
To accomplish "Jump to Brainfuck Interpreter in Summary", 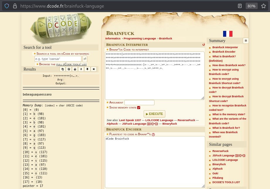I will [225, 47].
